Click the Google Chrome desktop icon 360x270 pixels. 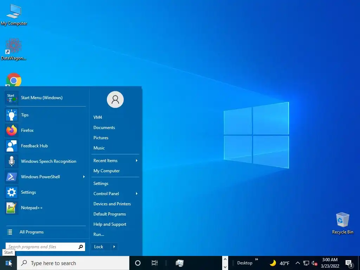click(14, 80)
